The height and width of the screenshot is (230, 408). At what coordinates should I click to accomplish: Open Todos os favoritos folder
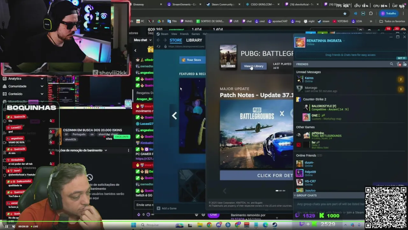tap(392, 21)
